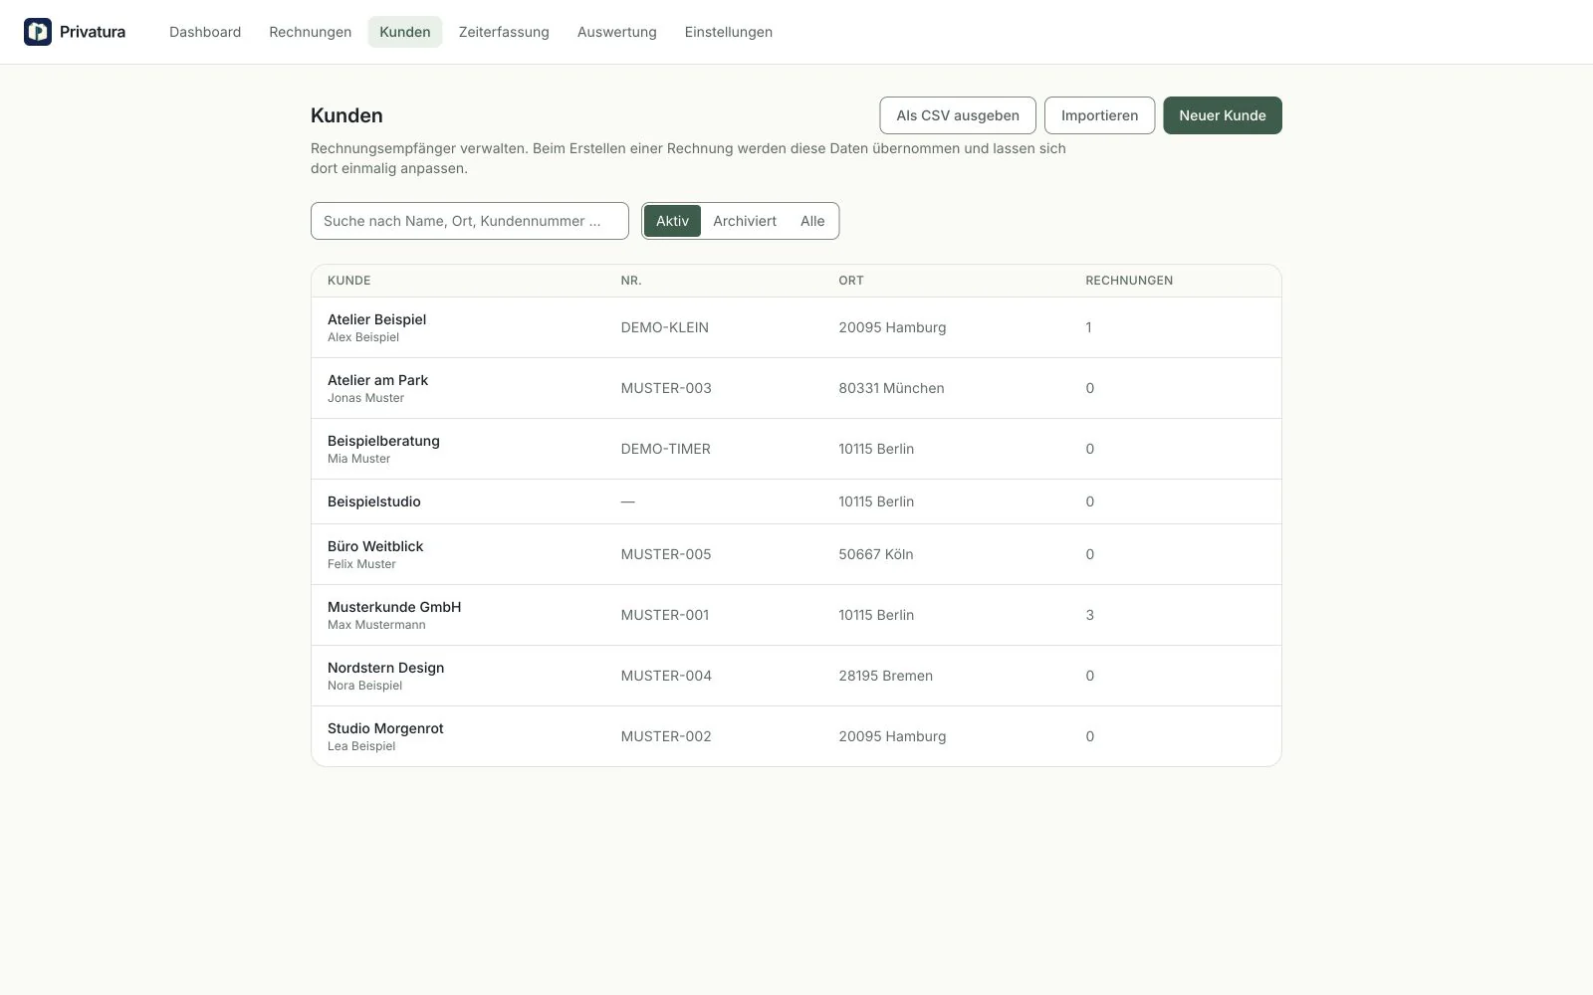
Task: Click the KUNDE column header
Action: click(x=349, y=281)
